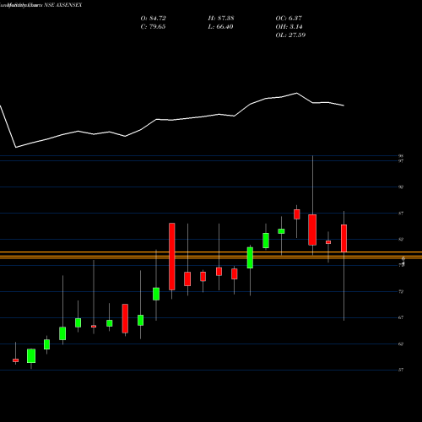The width and height of the screenshot is (422, 422).
Task: Click the low value 'L: 66.40'
Action: pos(220,27)
